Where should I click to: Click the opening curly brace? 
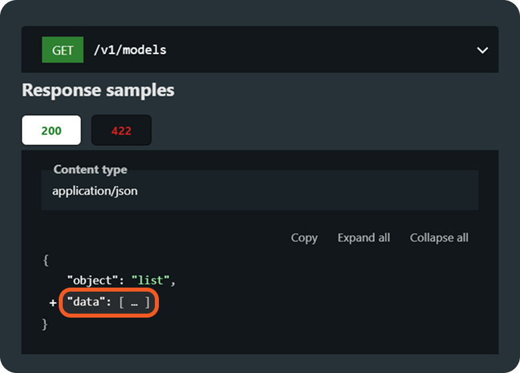coord(45,260)
